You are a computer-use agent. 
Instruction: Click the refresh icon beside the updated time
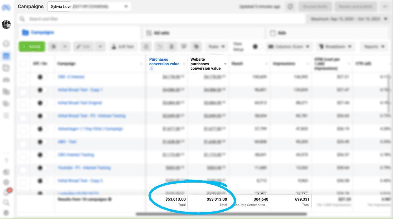tap(290, 6)
